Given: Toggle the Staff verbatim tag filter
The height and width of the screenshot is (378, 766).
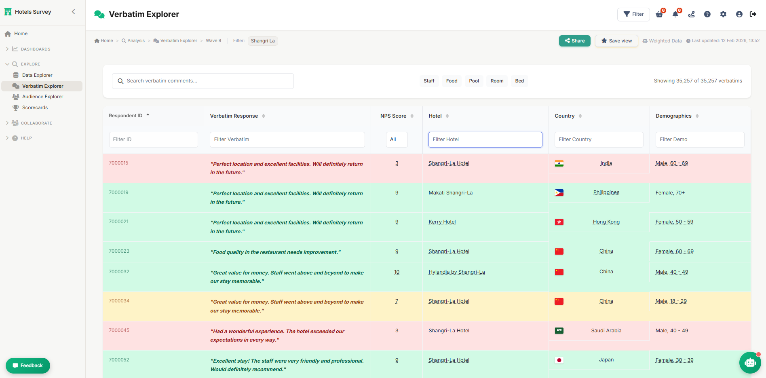Looking at the screenshot, I should [429, 81].
